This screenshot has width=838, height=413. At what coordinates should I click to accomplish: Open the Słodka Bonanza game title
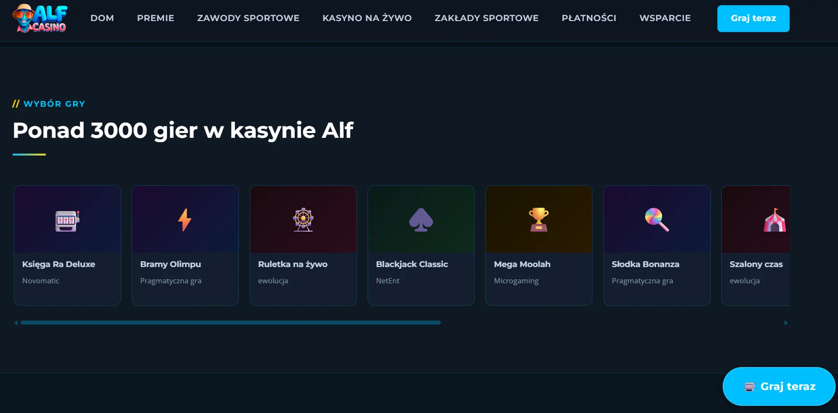646,264
